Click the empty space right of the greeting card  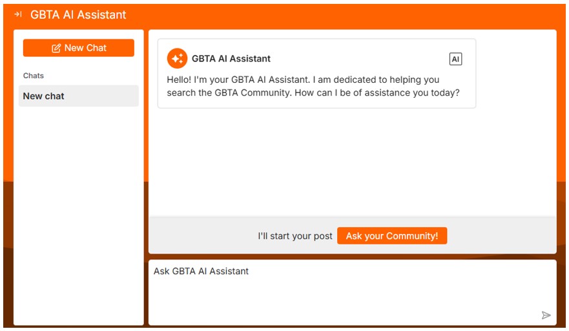pyautogui.click(x=515, y=72)
